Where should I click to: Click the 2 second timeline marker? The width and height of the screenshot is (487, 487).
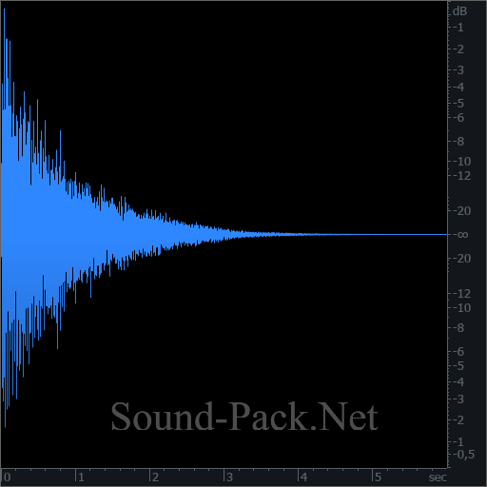pyautogui.click(x=155, y=477)
